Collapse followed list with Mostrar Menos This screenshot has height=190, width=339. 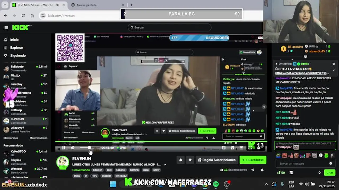coord(38,138)
